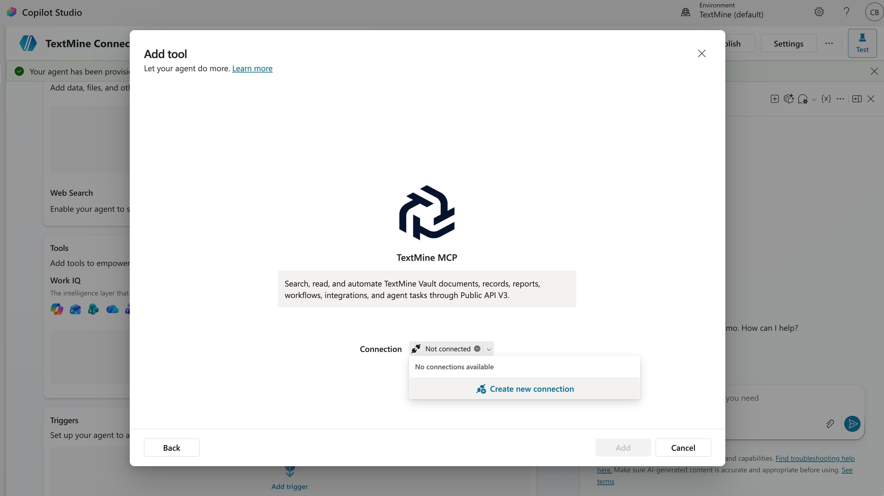884x496 pixels.
Task: Open the help question mark icon
Action: (x=847, y=12)
